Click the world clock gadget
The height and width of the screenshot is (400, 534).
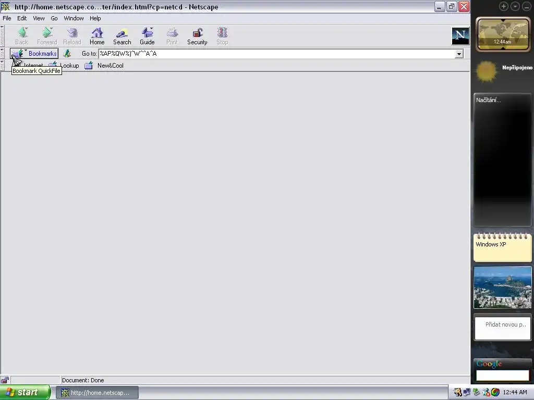coord(503,35)
